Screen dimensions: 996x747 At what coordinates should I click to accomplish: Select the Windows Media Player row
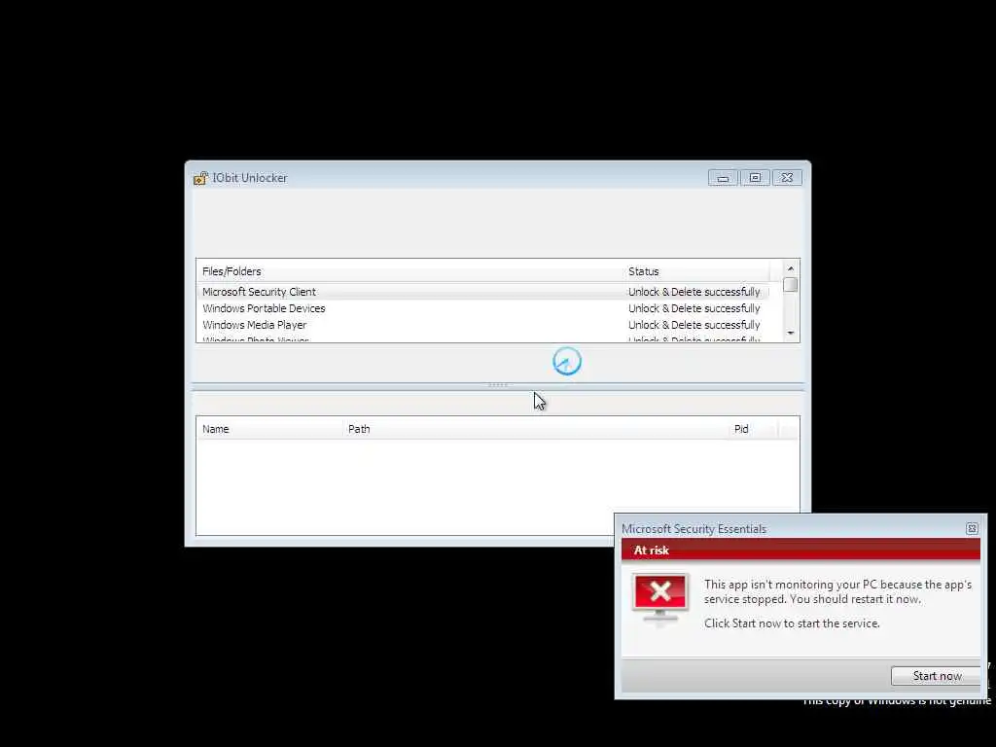click(x=482, y=325)
